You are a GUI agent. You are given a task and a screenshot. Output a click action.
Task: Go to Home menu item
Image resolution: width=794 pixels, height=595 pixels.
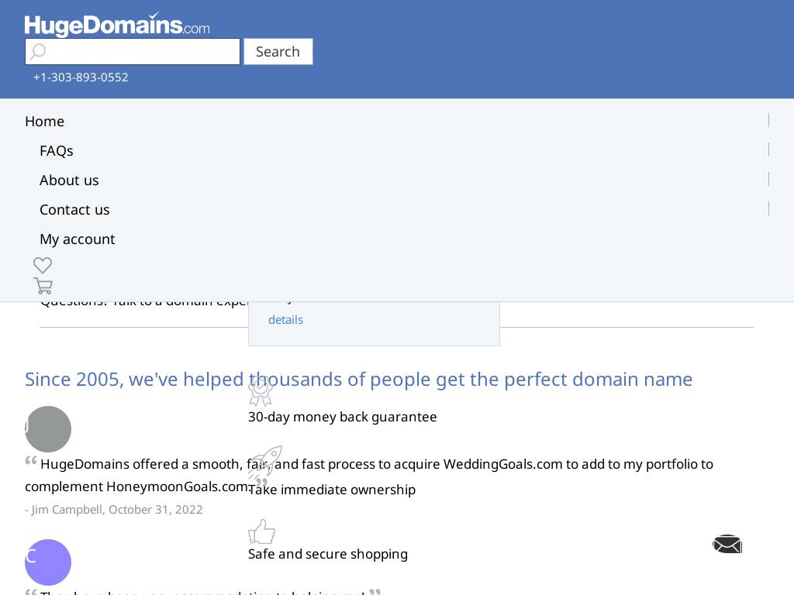pos(44,122)
